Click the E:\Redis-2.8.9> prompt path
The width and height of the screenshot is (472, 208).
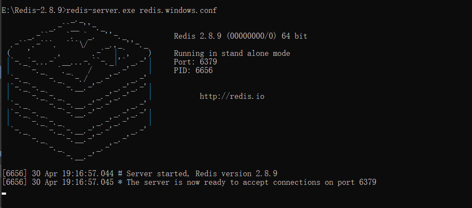click(33, 10)
